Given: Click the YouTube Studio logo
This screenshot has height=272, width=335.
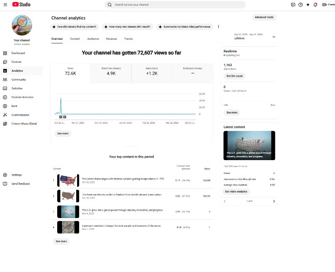Looking at the screenshot, I should point(21,4).
